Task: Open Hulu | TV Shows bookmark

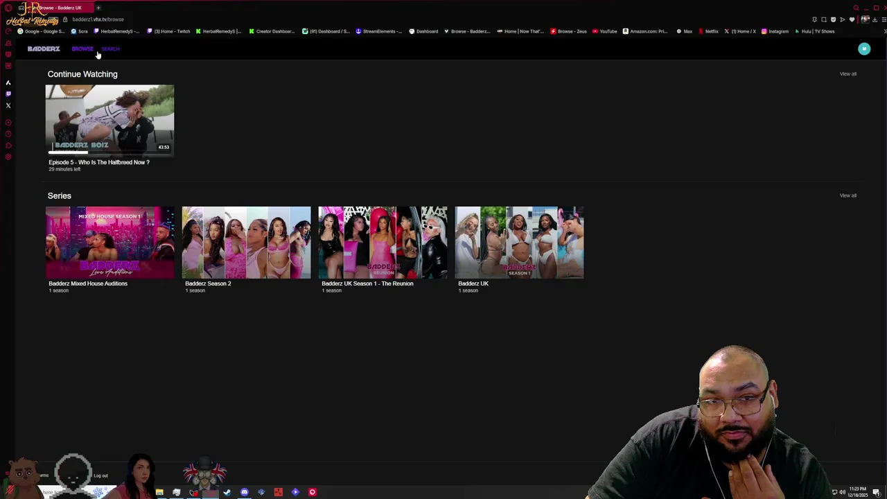Action: click(x=815, y=31)
